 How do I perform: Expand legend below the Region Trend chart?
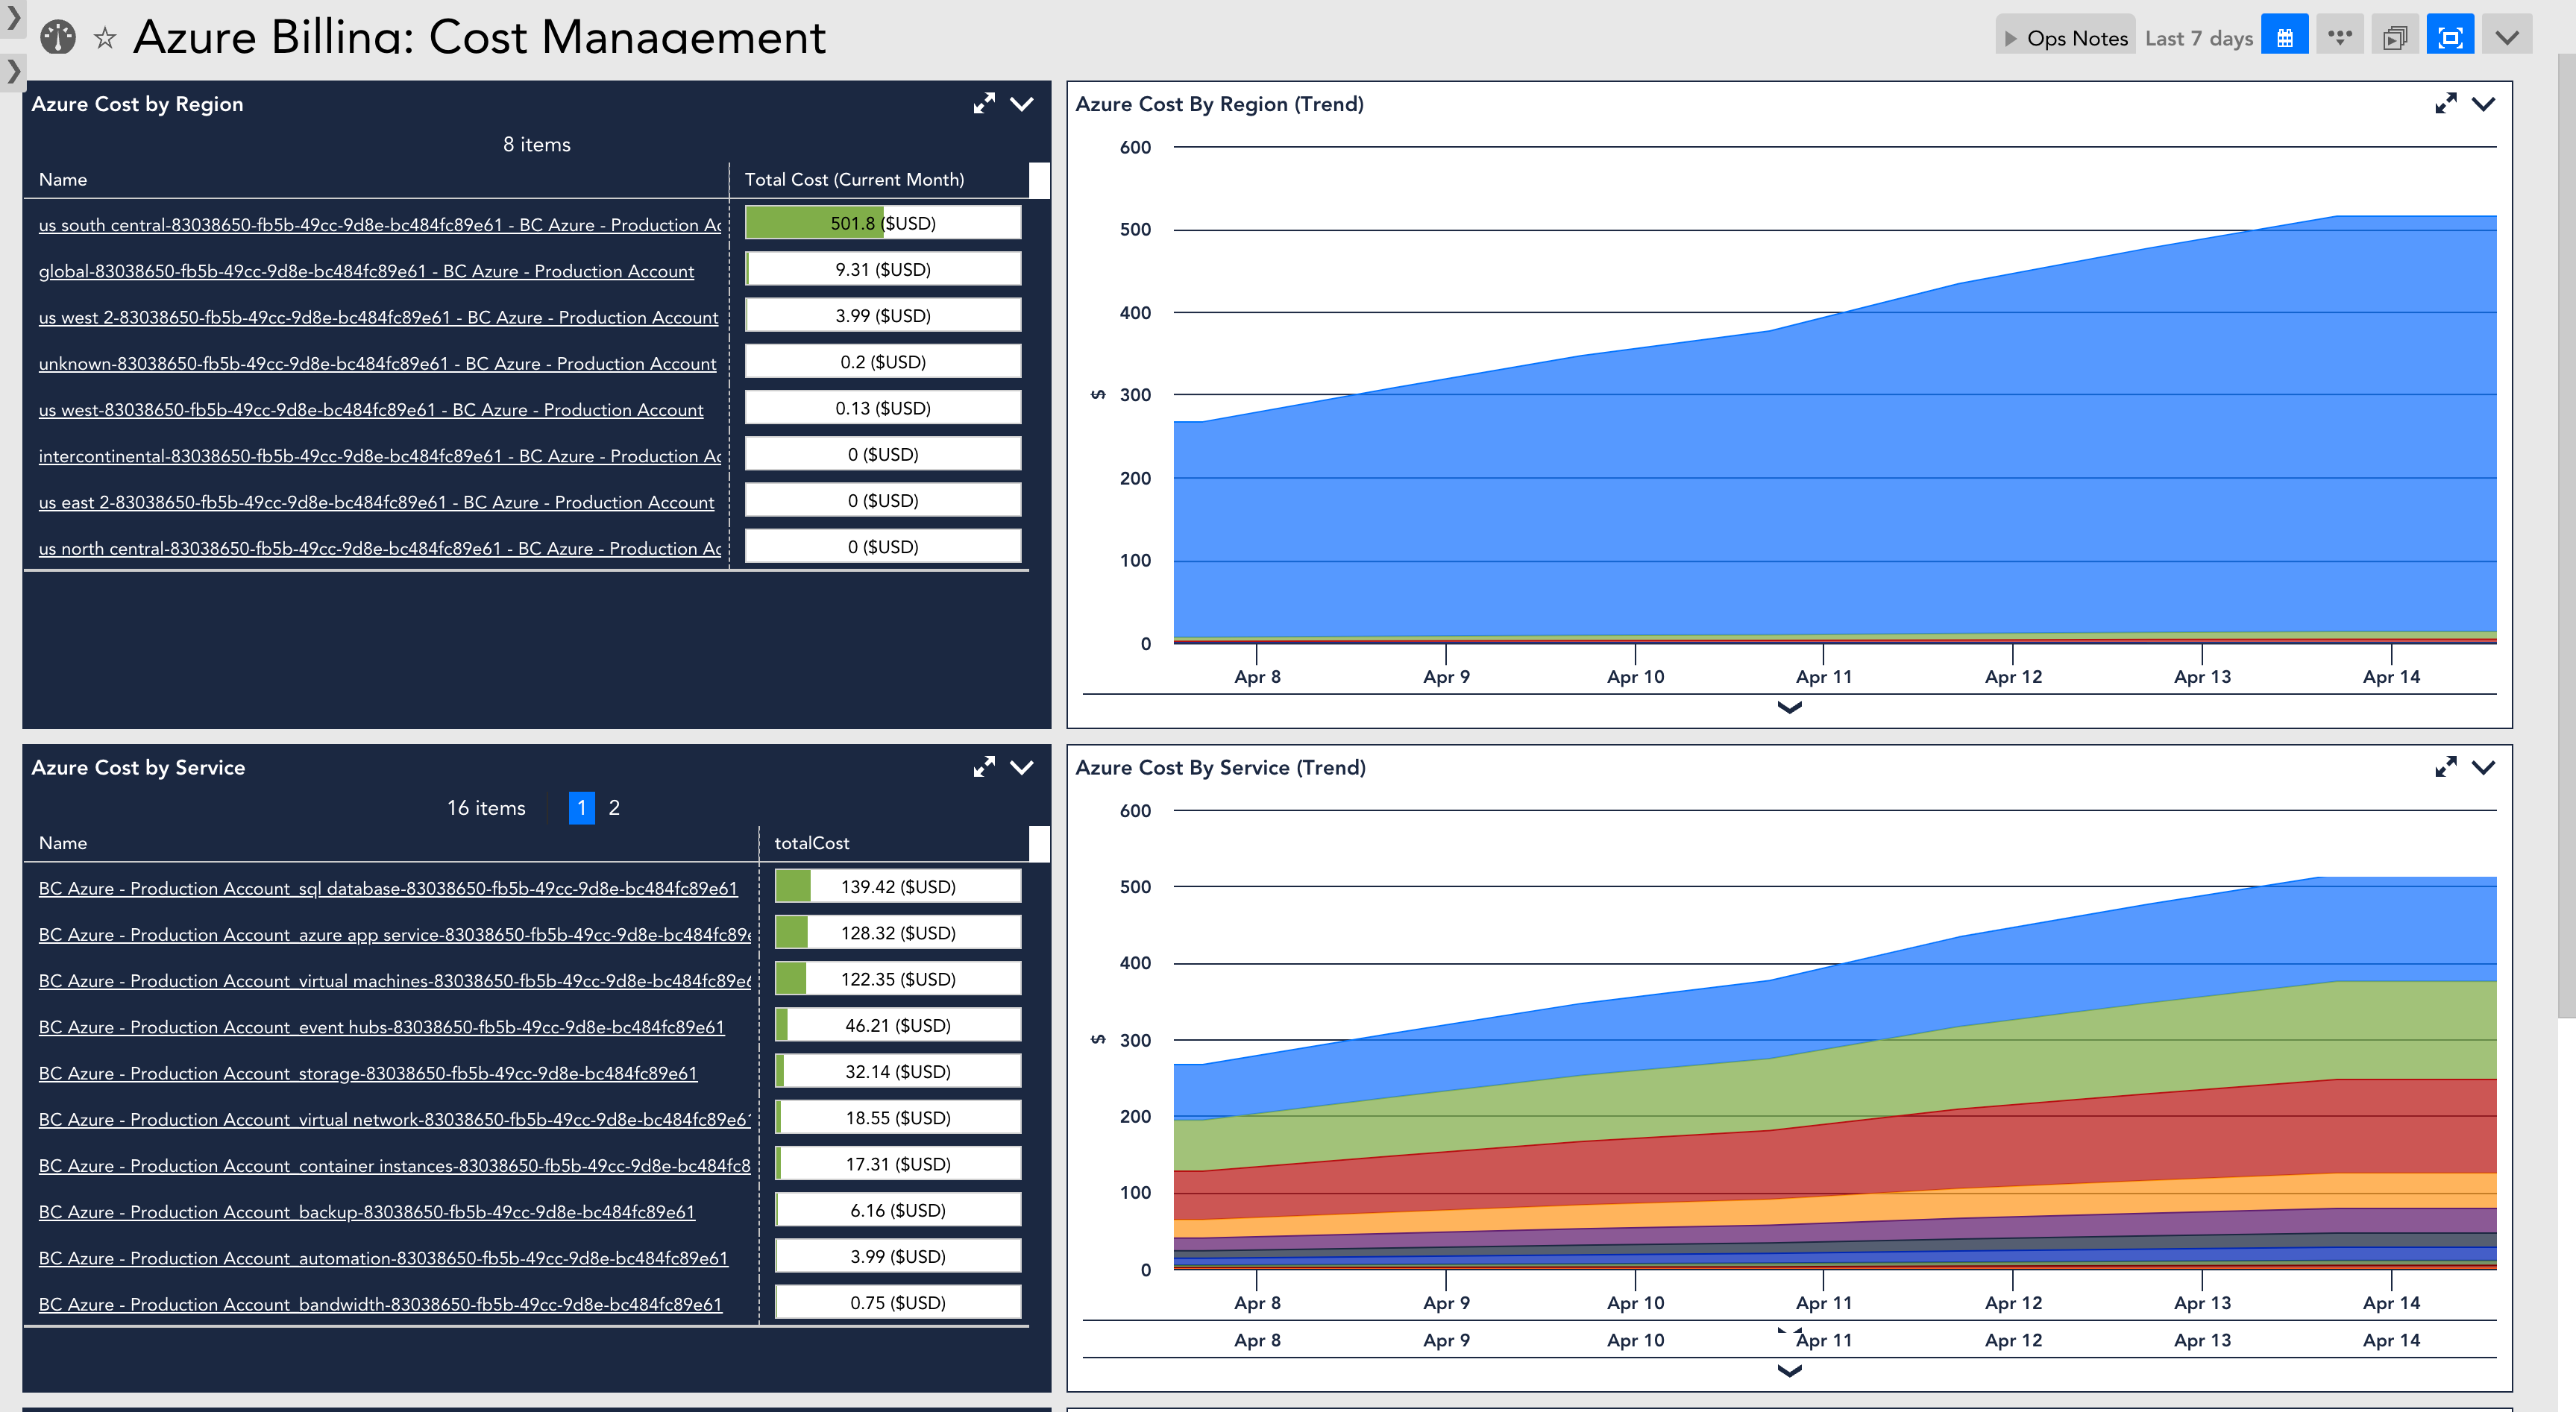(1789, 707)
